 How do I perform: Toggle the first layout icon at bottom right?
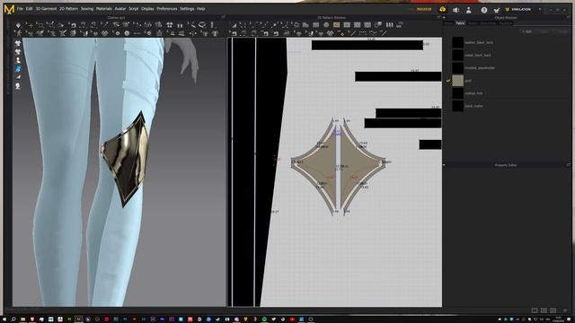[x=535, y=310]
